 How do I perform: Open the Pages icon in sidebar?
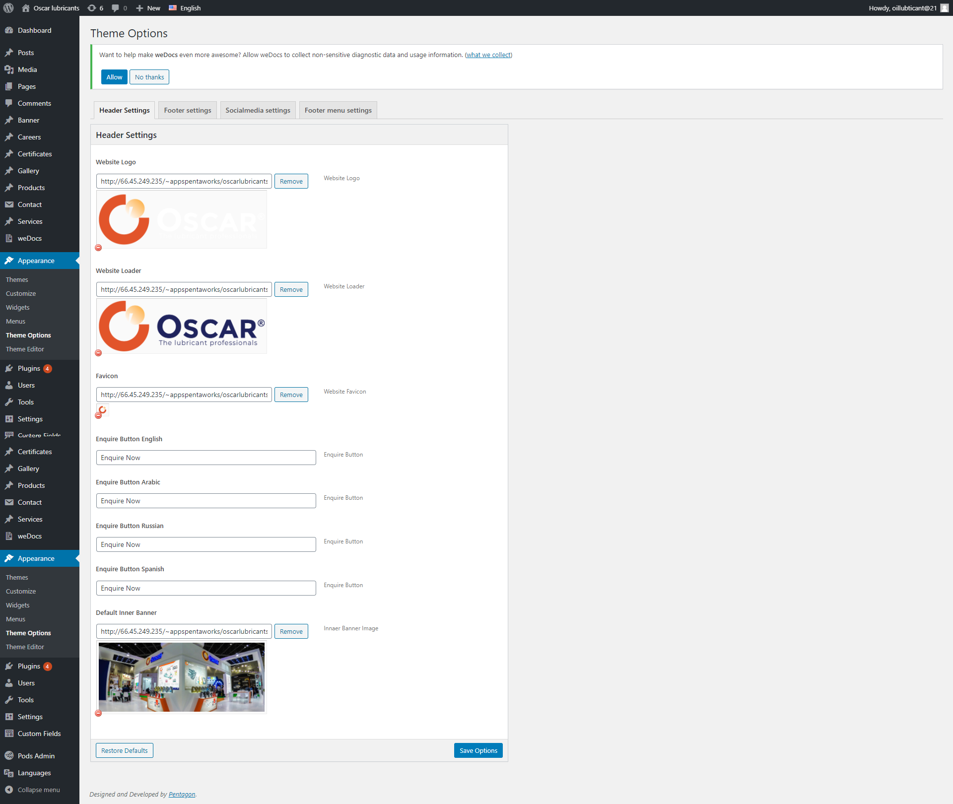(9, 86)
